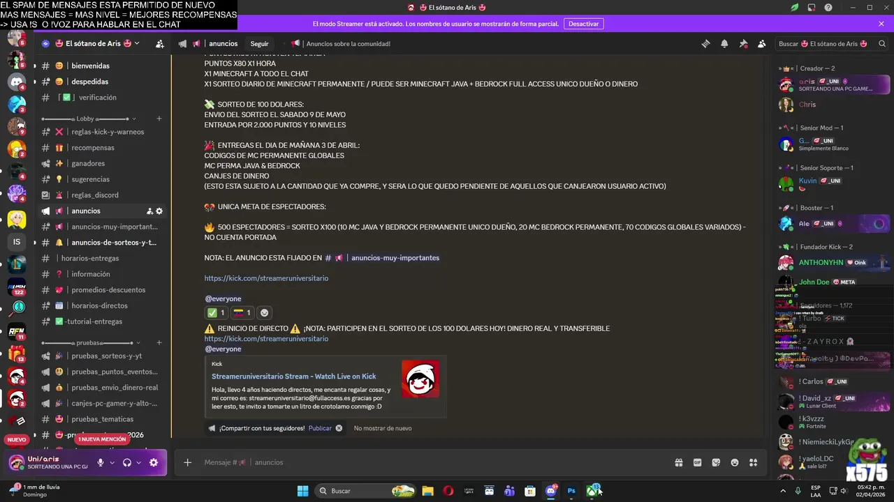Screen dimensions: 894x502
Task: Open the IS server icon
Action: 17,242
